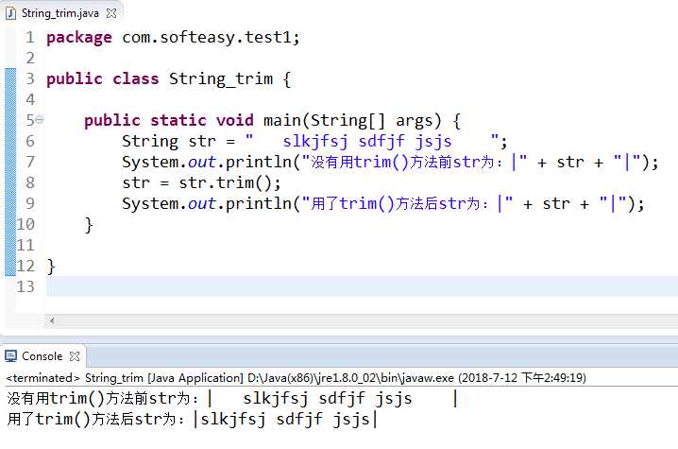
Task: Collapse the main method fold marker on line 5
Action: click(40, 119)
